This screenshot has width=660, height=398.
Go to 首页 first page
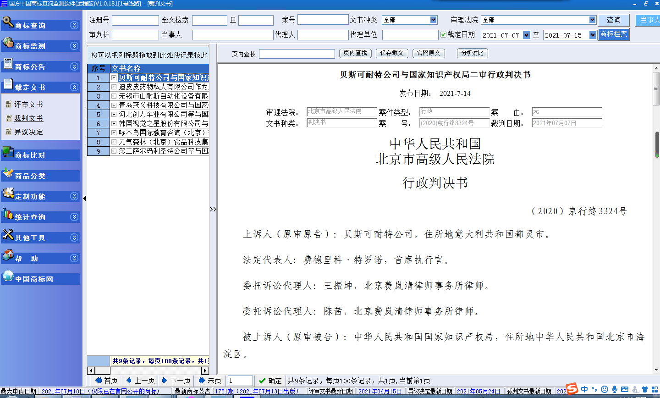click(106, 381)
